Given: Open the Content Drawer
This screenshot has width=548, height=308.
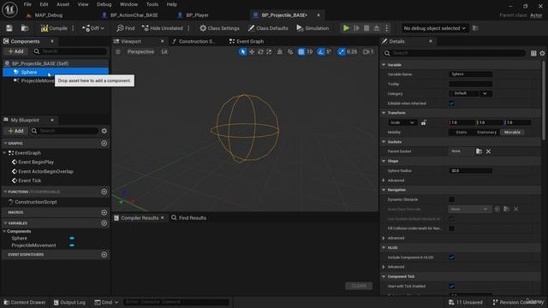Looking at the screenshot, I should [25, 302].
